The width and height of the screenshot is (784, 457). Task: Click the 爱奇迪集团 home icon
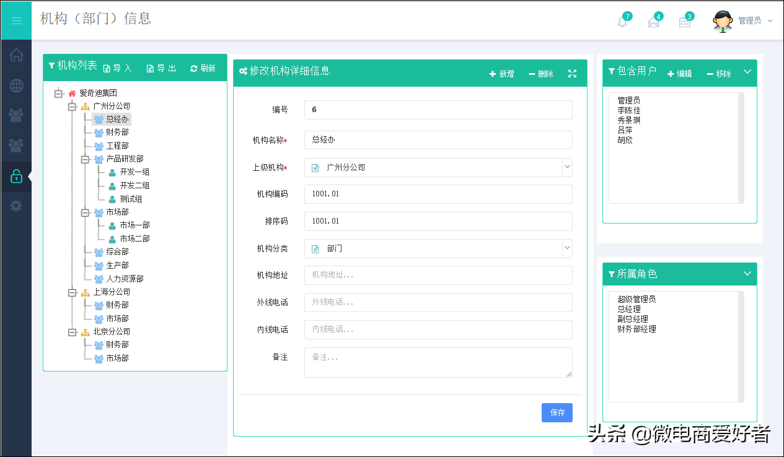(x=72, y=93)
